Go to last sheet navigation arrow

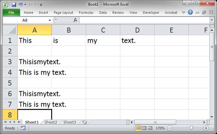coord(19,122)
